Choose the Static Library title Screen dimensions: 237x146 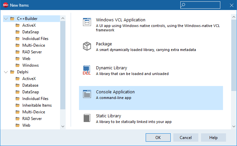point(109,116)
